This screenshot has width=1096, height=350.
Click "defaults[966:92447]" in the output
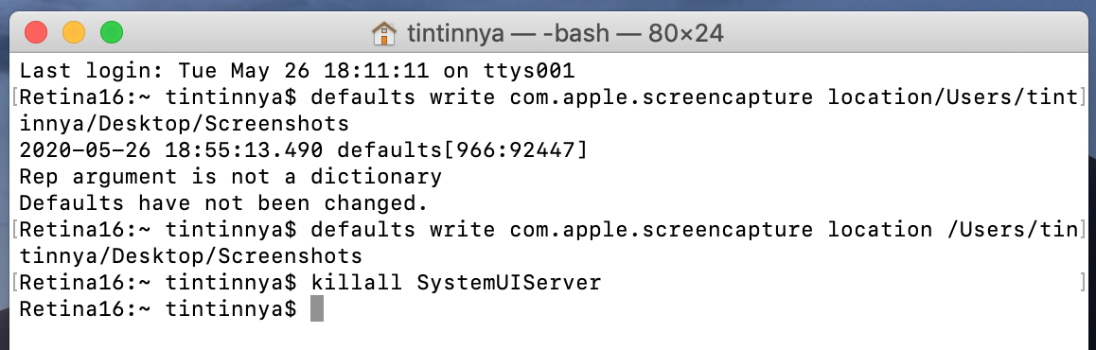point(462,150)
